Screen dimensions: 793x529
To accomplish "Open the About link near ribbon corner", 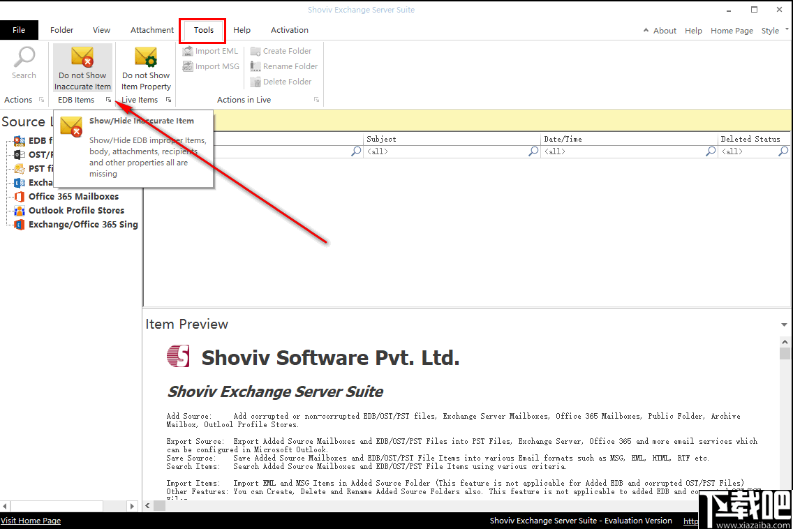I will [x=664, y=30].
